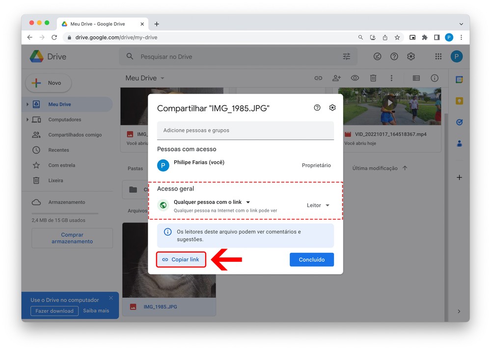This screenshot has width=491, height=350.
Task: Click the Concluído button
Action: (x=312, y=259)
